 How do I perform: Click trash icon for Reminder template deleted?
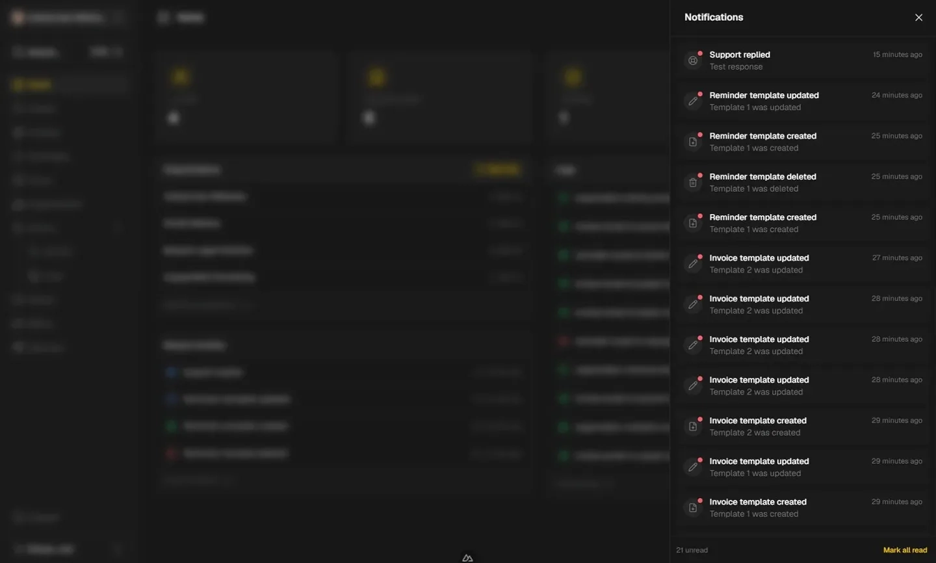[x=693, y=183]
